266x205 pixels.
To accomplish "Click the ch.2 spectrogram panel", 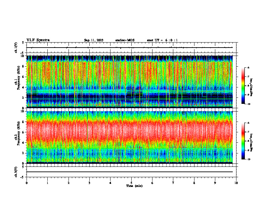I will (130, 137).
